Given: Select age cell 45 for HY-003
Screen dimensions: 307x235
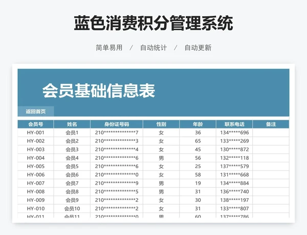Looking at the screenshot, I should pos(198,149).
